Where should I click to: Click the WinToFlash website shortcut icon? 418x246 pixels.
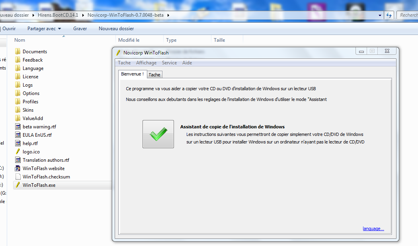18,169
